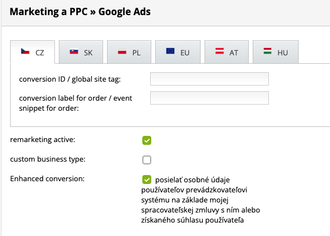The height and width of the screenshot is (236, 330).
Task: Click the Austrian flag icon
Action: tap(220, 51)
